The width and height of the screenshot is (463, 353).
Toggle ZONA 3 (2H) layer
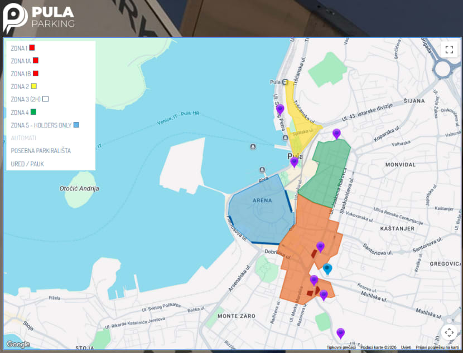point(30,99)
